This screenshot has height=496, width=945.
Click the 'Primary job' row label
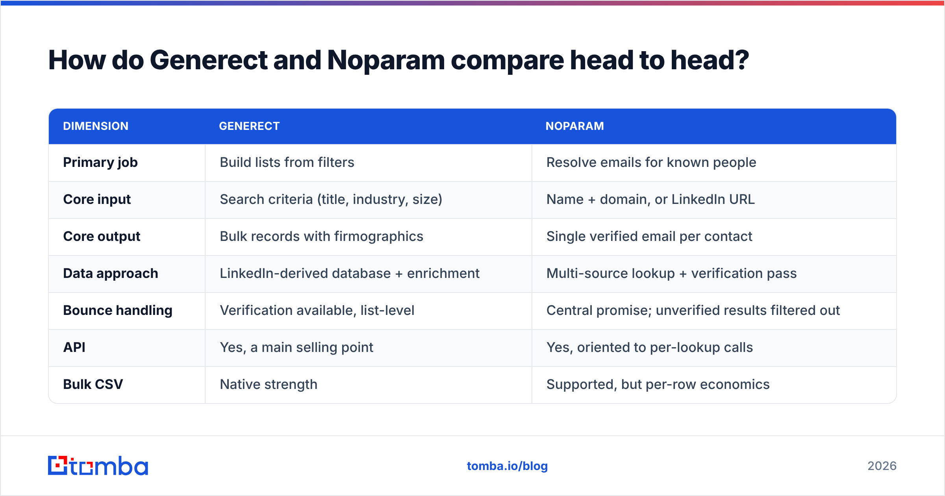click(100, 163)
